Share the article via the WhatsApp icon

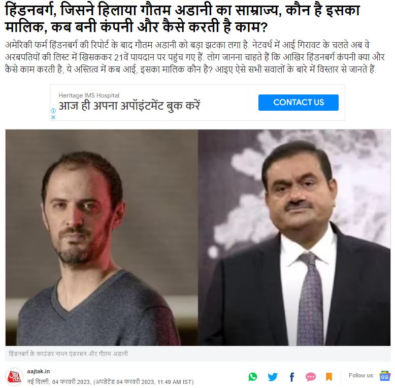[x=253, y=377]
